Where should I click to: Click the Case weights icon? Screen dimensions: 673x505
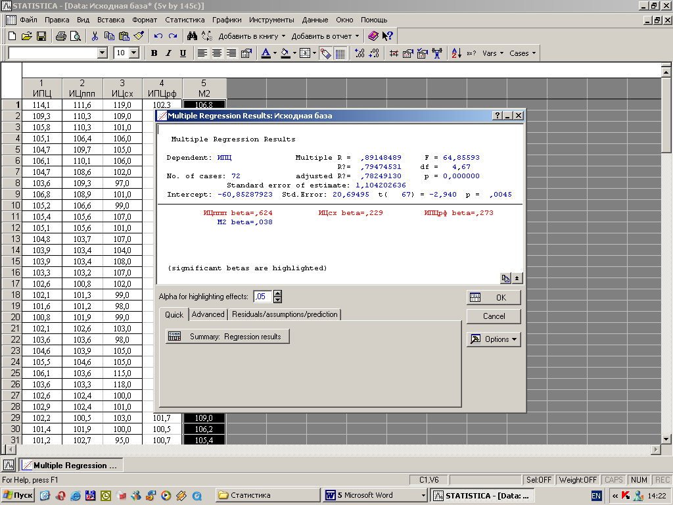436,53
